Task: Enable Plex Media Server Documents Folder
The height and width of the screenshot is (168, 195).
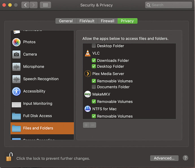Action: [x=94, y=87]
